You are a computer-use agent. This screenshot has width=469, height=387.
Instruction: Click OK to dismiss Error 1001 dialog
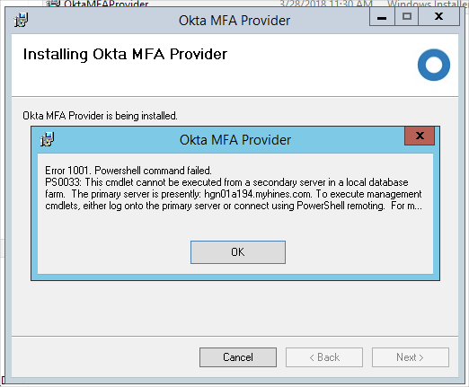(x=238, y=252)
